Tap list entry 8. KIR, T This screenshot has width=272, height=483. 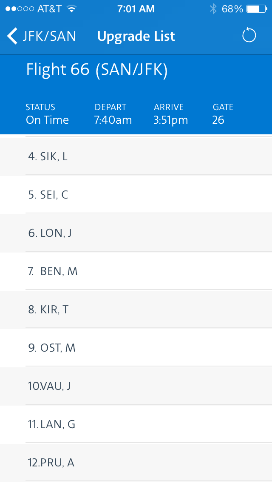[136, 309]
